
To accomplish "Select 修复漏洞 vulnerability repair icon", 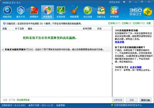I will (47, 12).
